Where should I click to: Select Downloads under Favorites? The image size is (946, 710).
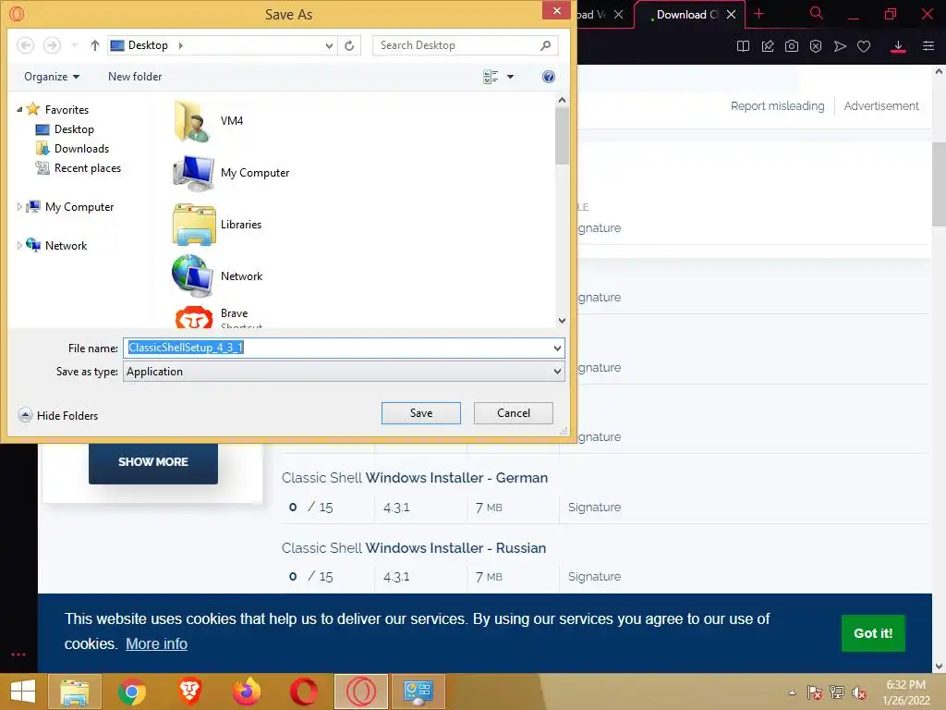[x=72, y=149]
